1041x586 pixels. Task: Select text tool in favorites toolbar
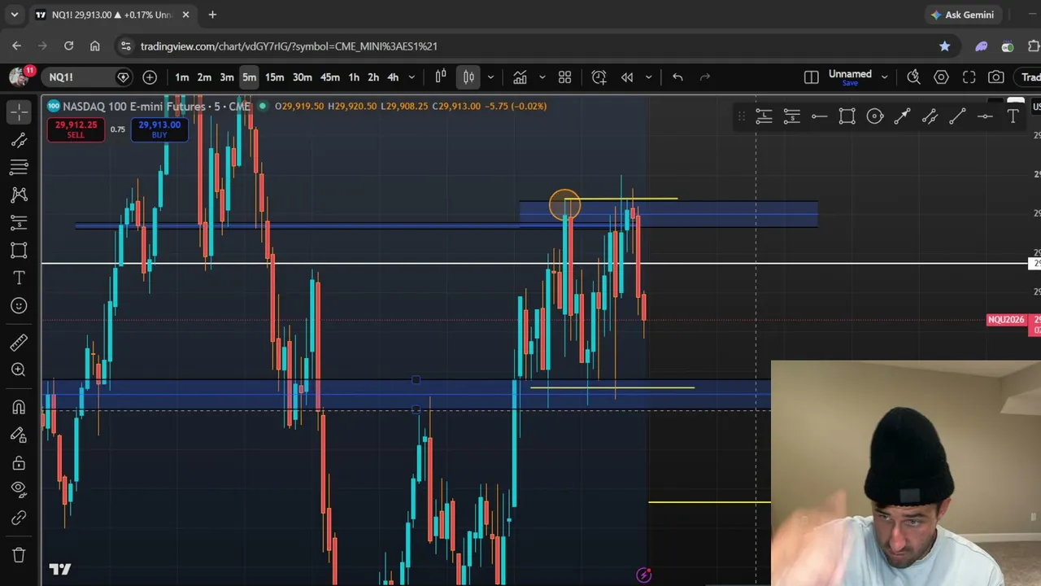click(1013, 117)
